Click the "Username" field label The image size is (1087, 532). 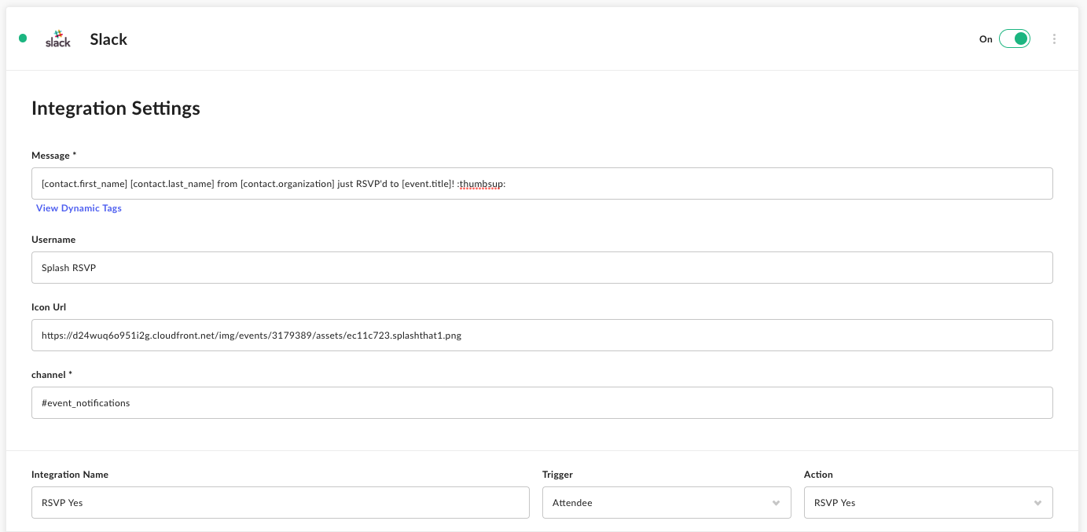(53, 240)
